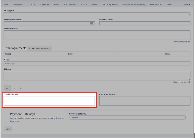The height and width of the screenshot is (138, 195).
Task: Open the Rates tab
Action: click(x=57, y=4)
